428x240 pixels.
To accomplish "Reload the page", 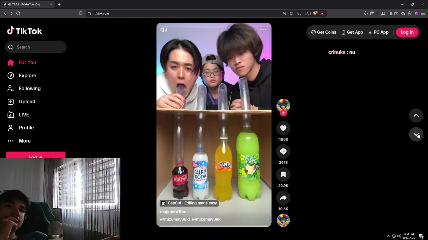I will click(x=18, y=13).
